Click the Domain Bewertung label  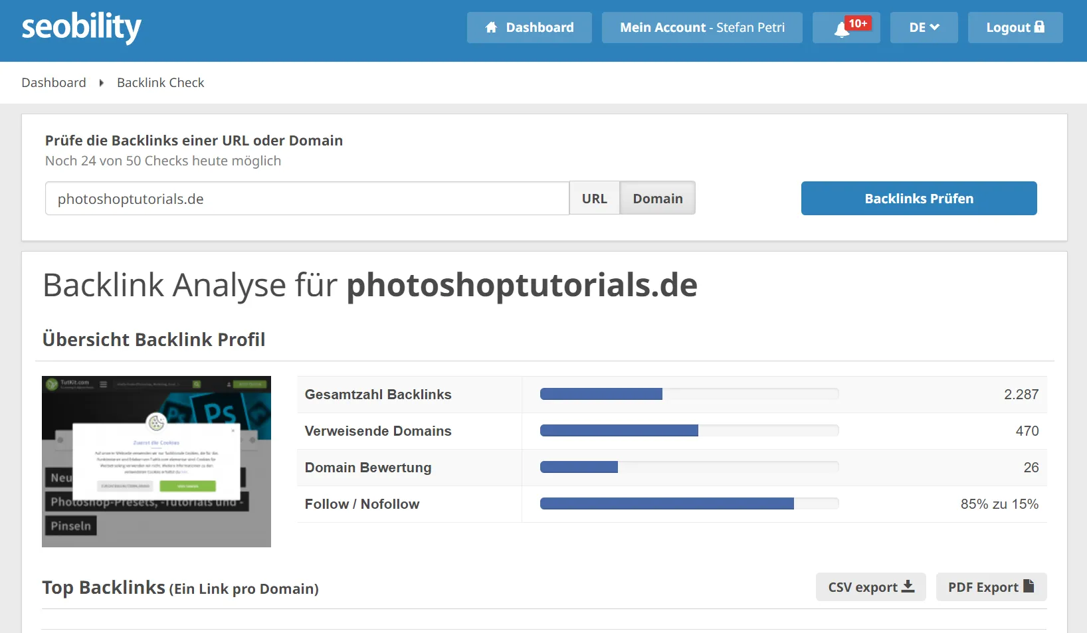coord(368,468)
